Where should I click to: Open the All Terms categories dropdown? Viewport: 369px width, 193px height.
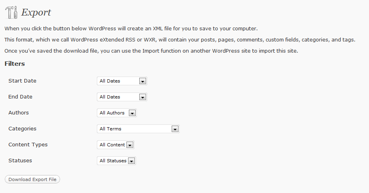[x=138, y=129]
